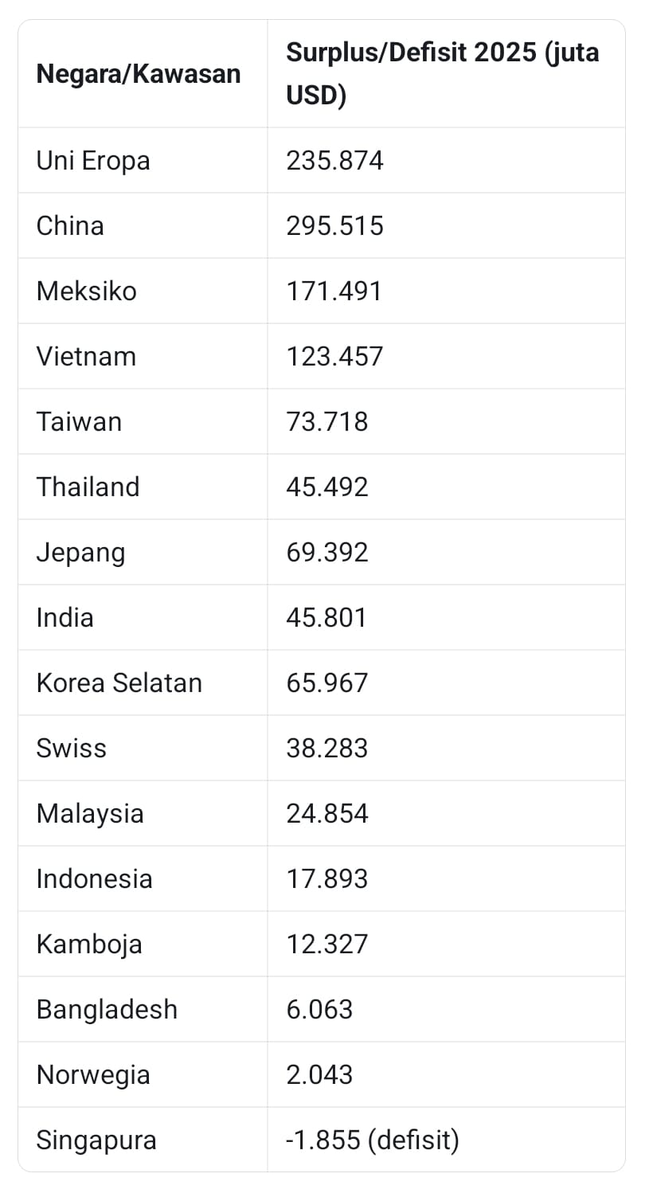Viewport: 645px width, 1193px height.
Task: Click the Surplus/Defisit 2025 column header
Action: point(442,74)
